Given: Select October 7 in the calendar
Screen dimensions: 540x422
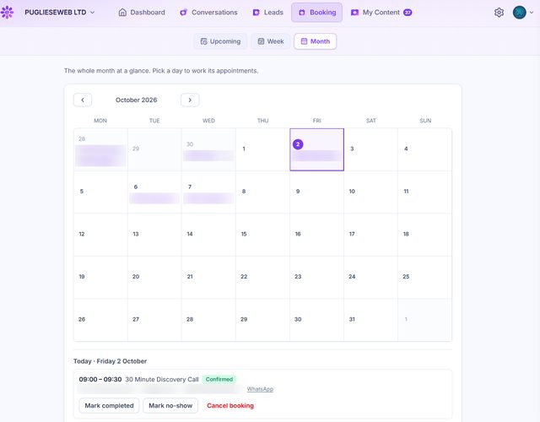Looking at the screenshot, I should coord(208,192).
